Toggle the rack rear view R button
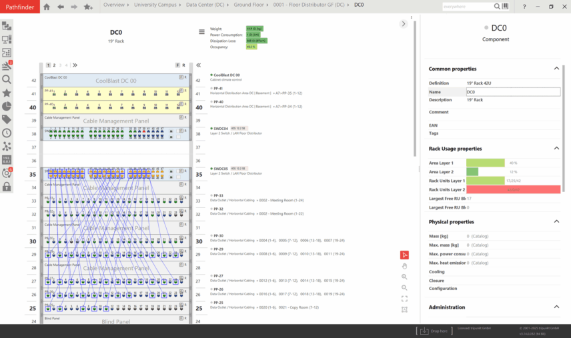 point(183,65)
